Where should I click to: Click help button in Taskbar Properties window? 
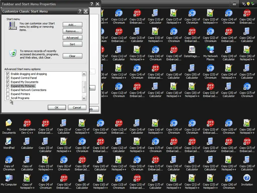(92, 4)
